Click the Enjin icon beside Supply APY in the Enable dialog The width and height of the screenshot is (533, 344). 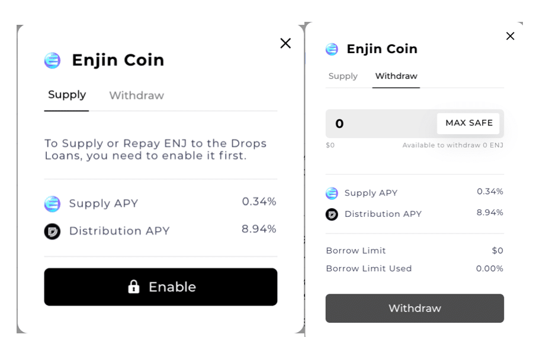tap(53, 204)
